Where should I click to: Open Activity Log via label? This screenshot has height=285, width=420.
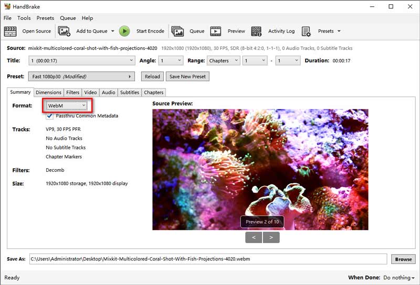click(x=281, y=31)
